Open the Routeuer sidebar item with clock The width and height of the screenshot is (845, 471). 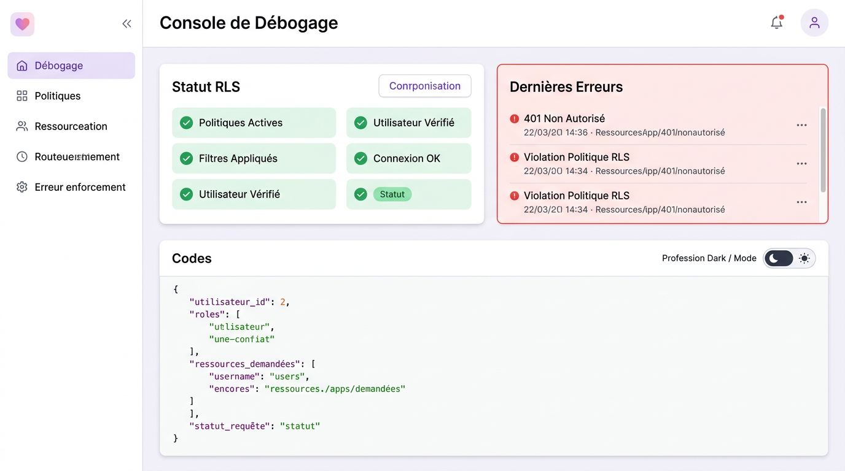[x=71, y=157]
